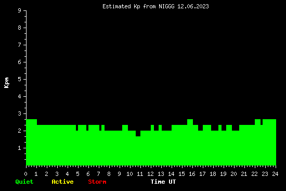Click the y-axis tick label 1

(x=20, y=148)
